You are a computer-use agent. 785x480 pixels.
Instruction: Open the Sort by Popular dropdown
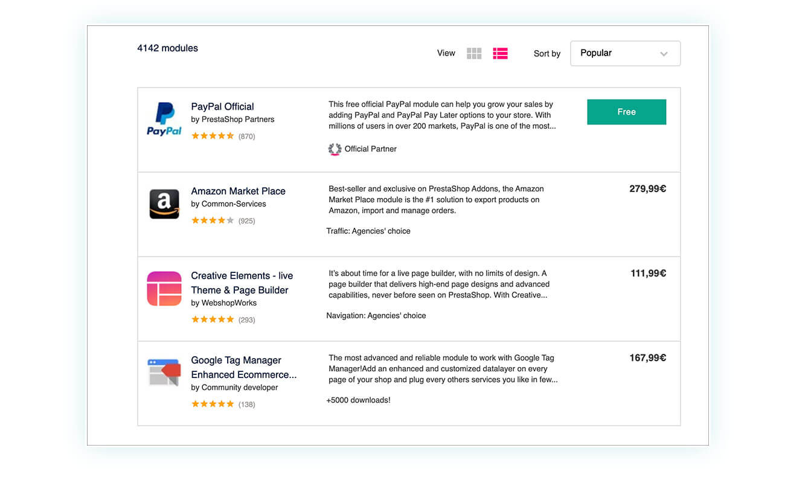625,53
